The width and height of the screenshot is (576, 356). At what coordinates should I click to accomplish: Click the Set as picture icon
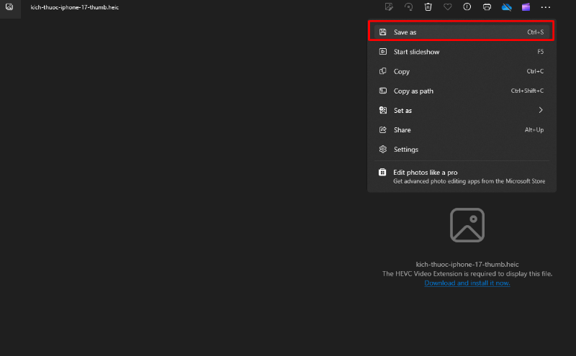(x=383, y=110)
